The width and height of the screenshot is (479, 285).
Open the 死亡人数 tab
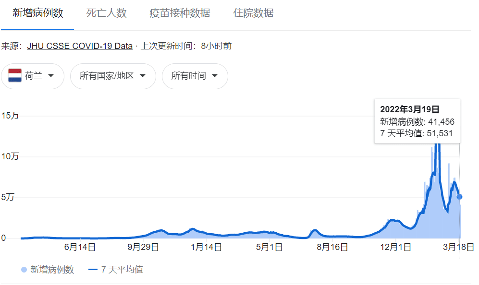(x=106, y=13)
